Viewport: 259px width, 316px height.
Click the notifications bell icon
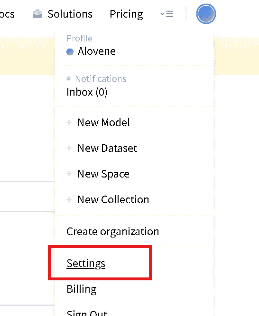[68, 79]
